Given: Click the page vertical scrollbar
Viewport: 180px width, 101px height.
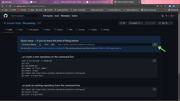Looking at the screenshot, I should [179, 44].
